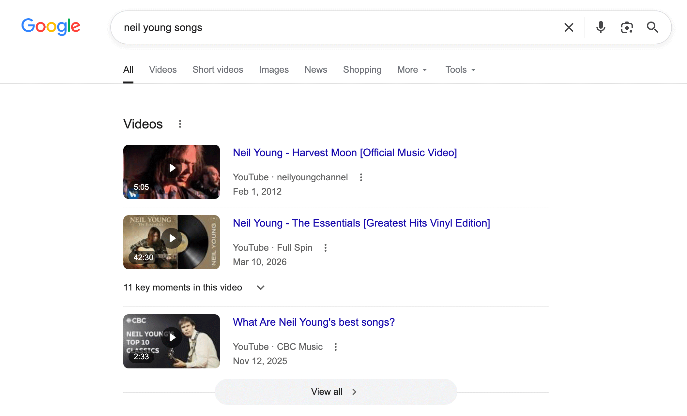
Task: Click YouTube · CBC Music source text
Action: tap(278, 347)
